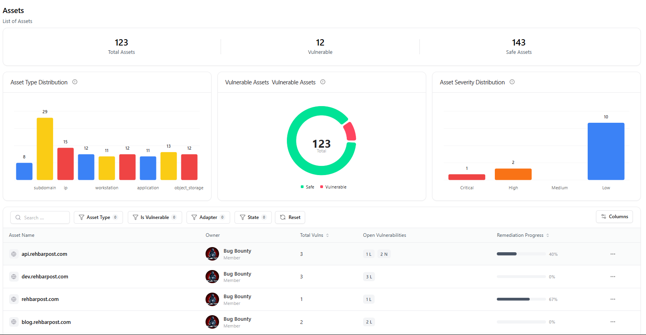Viewport: 646px width, 335px height.
Task: Click the owner avatar in the api.rehbarpost.com row
Action: tap(212, 254)
